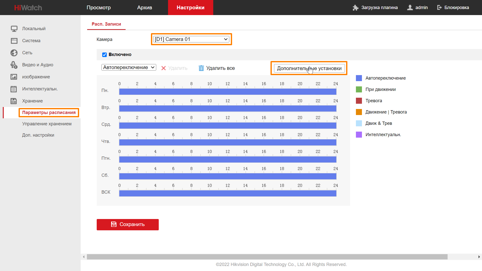This screenshot has height=271, width=482.
Task: Select Параметры расписания submenu item
Action: 49,113
